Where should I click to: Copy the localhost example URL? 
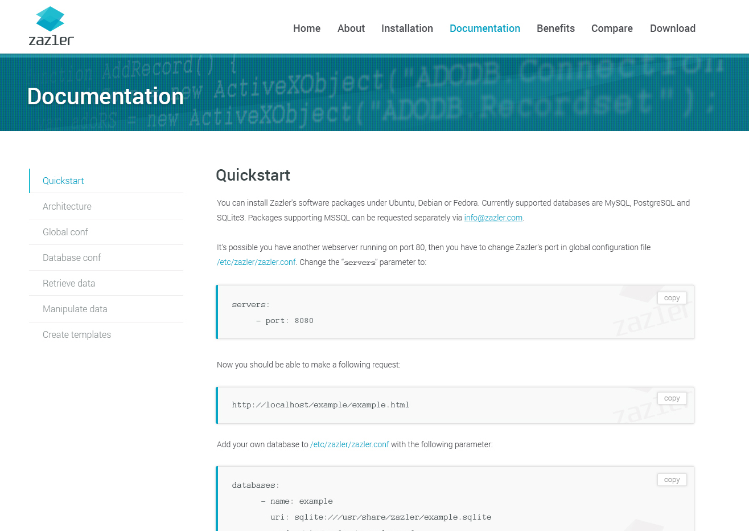coord(672,398)
